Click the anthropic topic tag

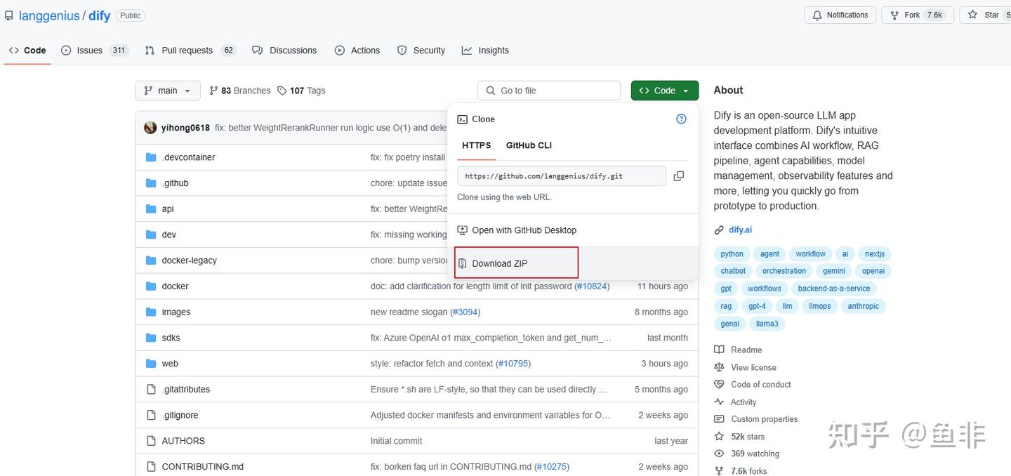(863, 306)
